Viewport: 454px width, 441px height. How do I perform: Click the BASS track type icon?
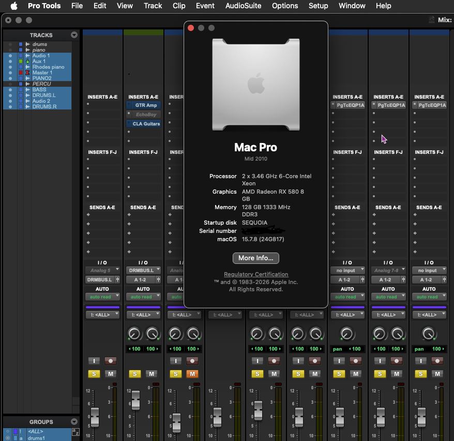point(27,90)
